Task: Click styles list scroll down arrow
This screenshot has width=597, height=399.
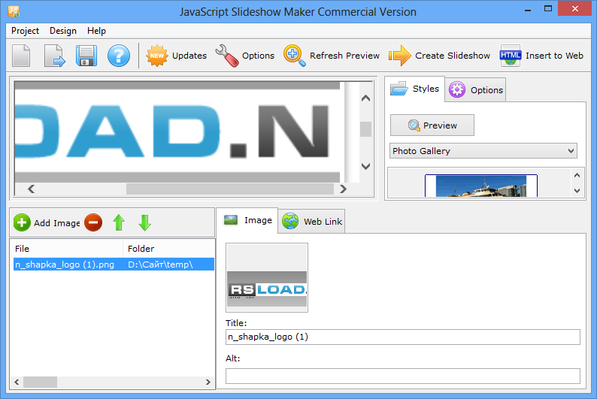Action: coord(577,191)
